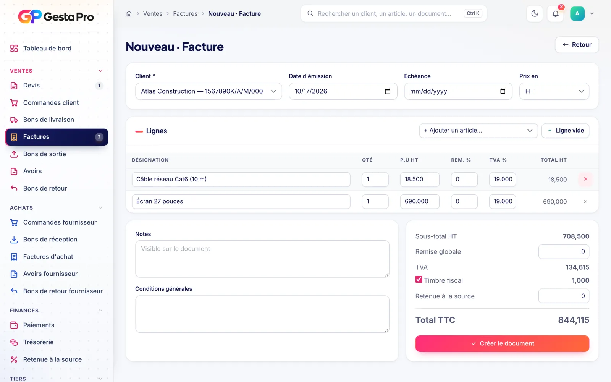
Task: Add a blank line with Ligne vide
Action: pyautogui.click(x=565, y=131)
